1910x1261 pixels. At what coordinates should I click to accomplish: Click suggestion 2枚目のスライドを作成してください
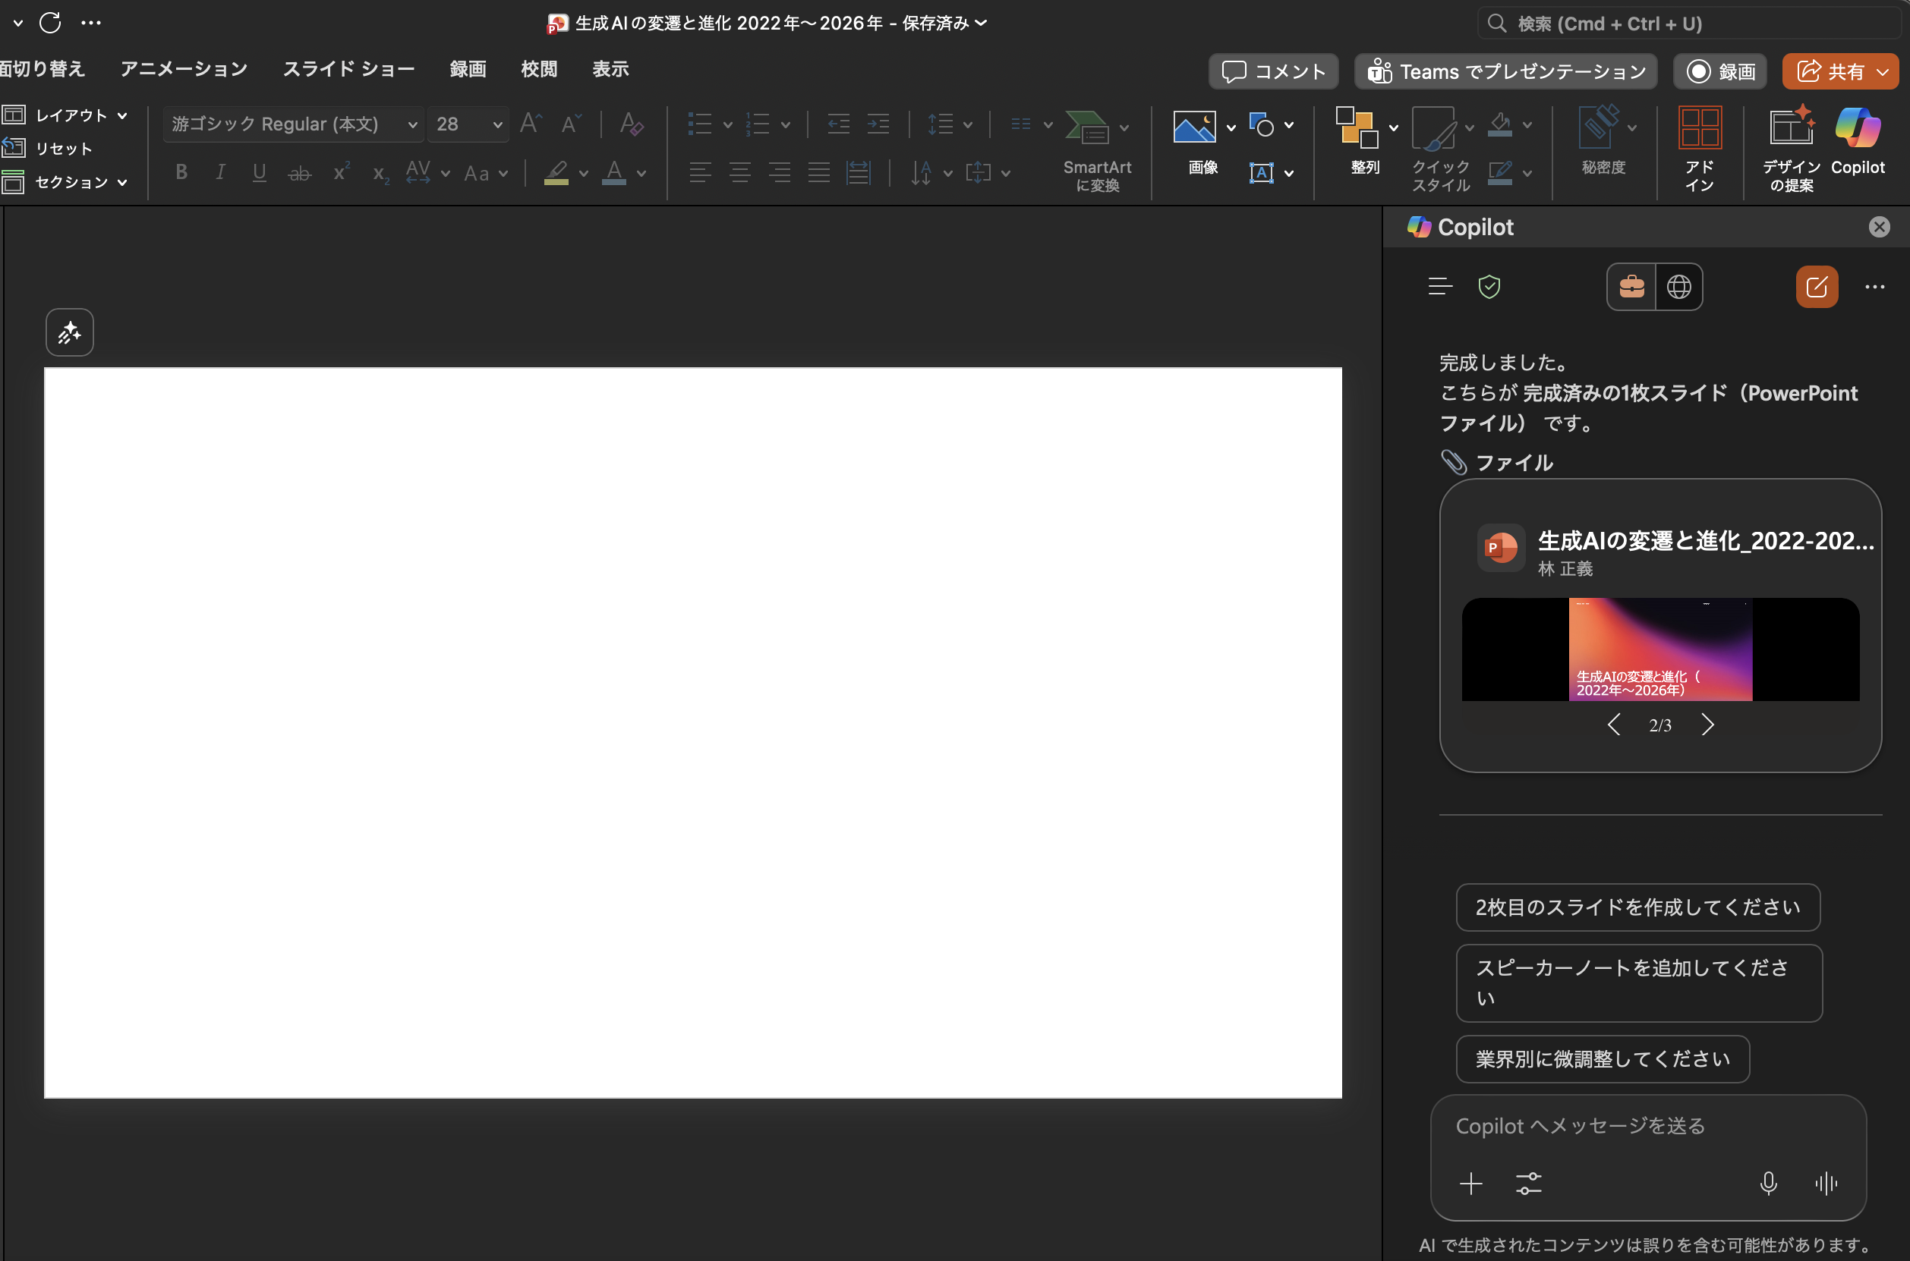tap(1637, 907)
